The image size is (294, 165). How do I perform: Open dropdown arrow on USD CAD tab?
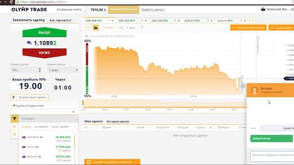pyautogui.click(x=175, y=21)
